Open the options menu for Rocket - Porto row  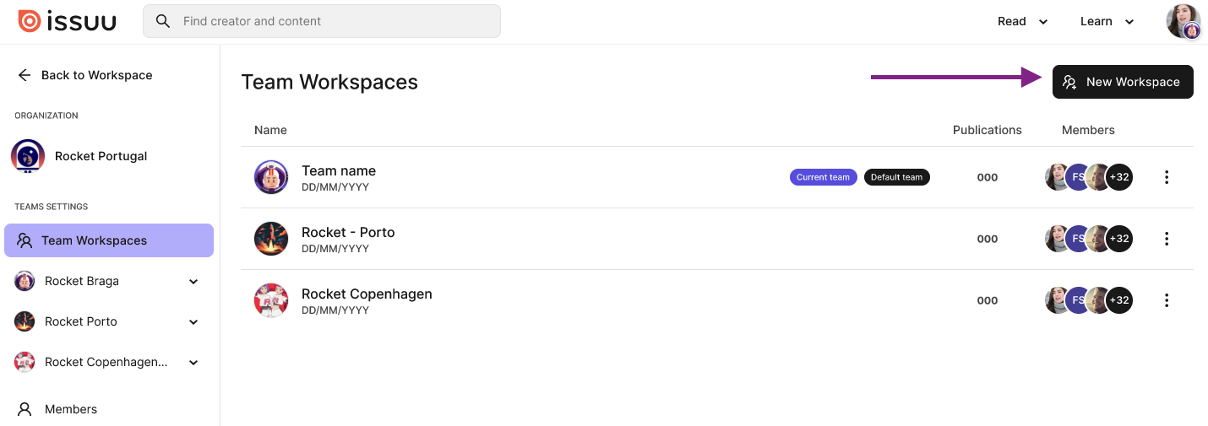pos(1167,239)
